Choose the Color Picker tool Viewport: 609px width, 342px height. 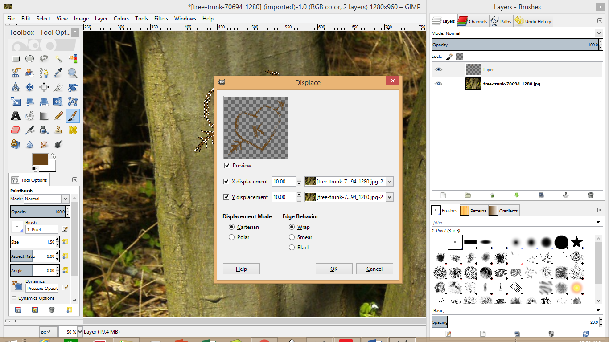click(x=58, y=73)
